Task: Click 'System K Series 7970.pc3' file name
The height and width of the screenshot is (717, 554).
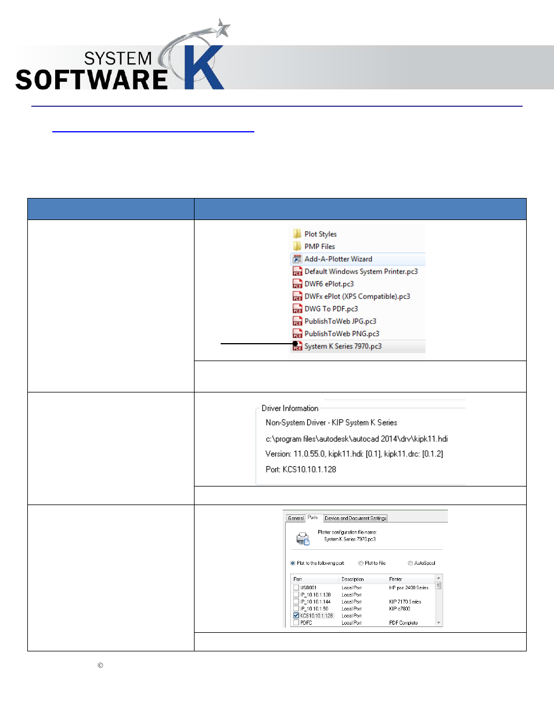Action: click(x=343, y=346)
